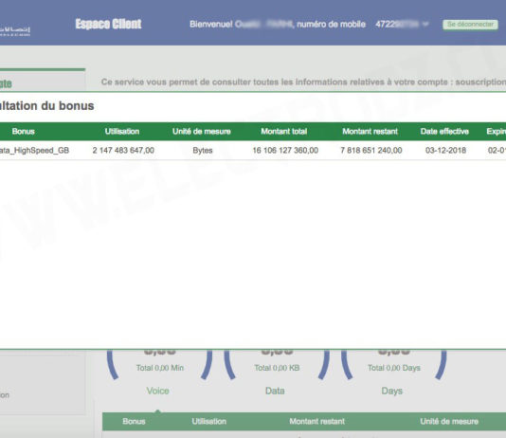Sort by Utilisation column header

(x=122, y=132)
